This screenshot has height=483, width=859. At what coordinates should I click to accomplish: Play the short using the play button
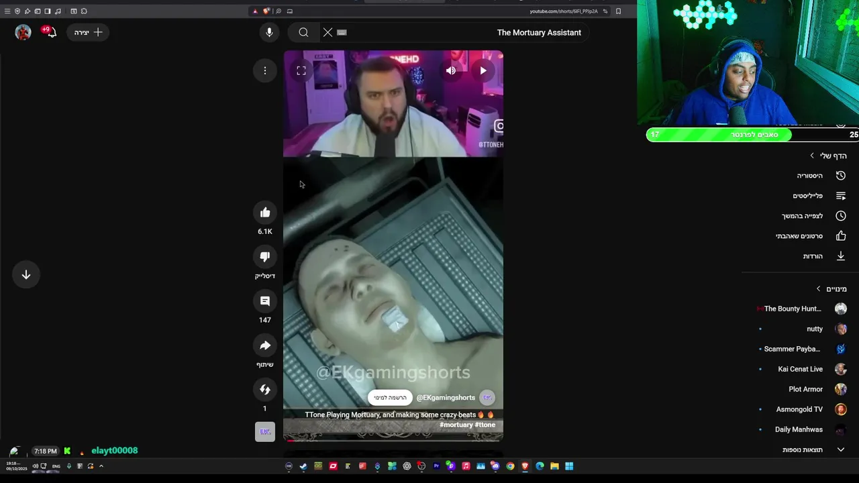(483, 70)
